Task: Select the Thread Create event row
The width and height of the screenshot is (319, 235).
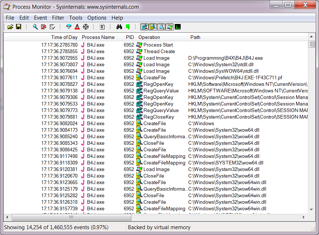Action: [156, 51]
